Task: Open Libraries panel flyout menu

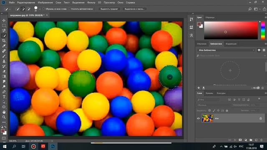Action: (x=266, y=44)
